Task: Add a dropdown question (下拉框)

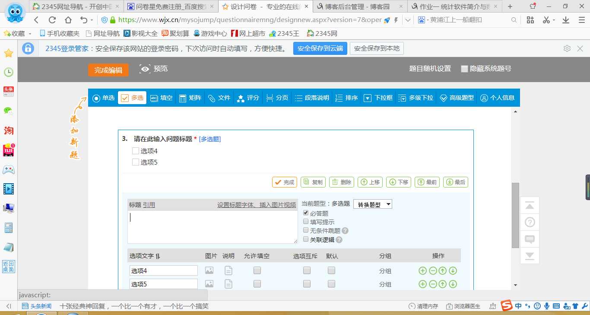Action: click(378, 98)
